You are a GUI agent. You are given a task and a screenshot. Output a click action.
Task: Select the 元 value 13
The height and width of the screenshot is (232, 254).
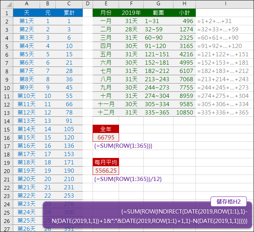(48, 121)
